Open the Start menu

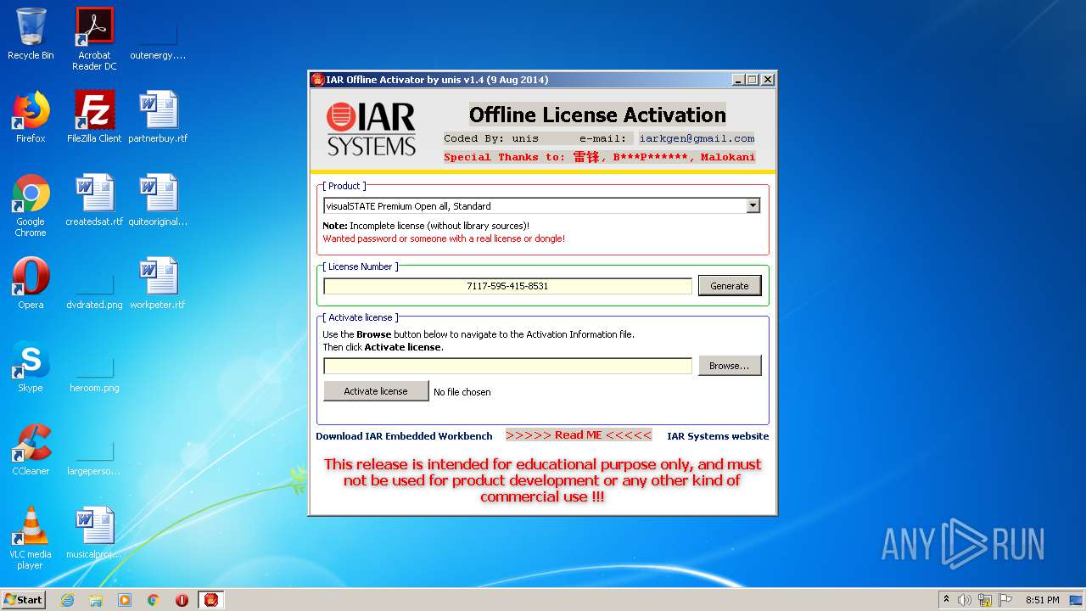tap(24, 600)
